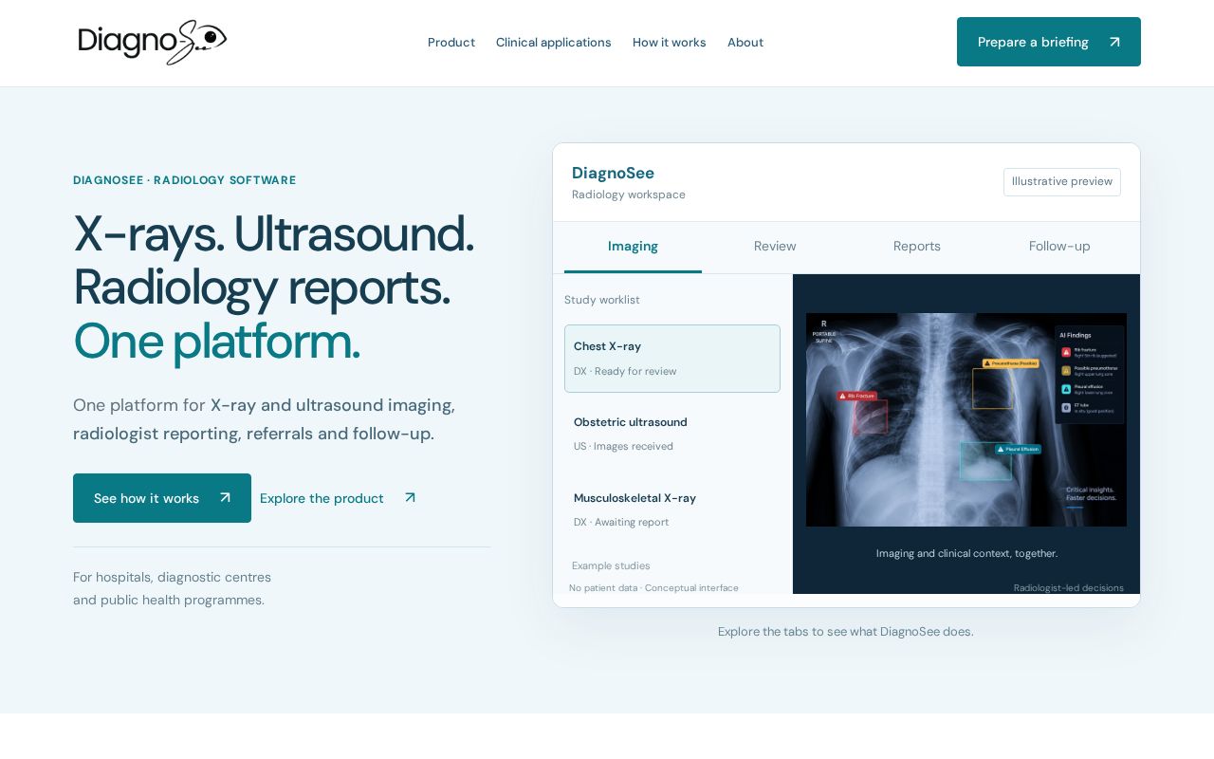Click the Study worklist heading

[602, 300]
